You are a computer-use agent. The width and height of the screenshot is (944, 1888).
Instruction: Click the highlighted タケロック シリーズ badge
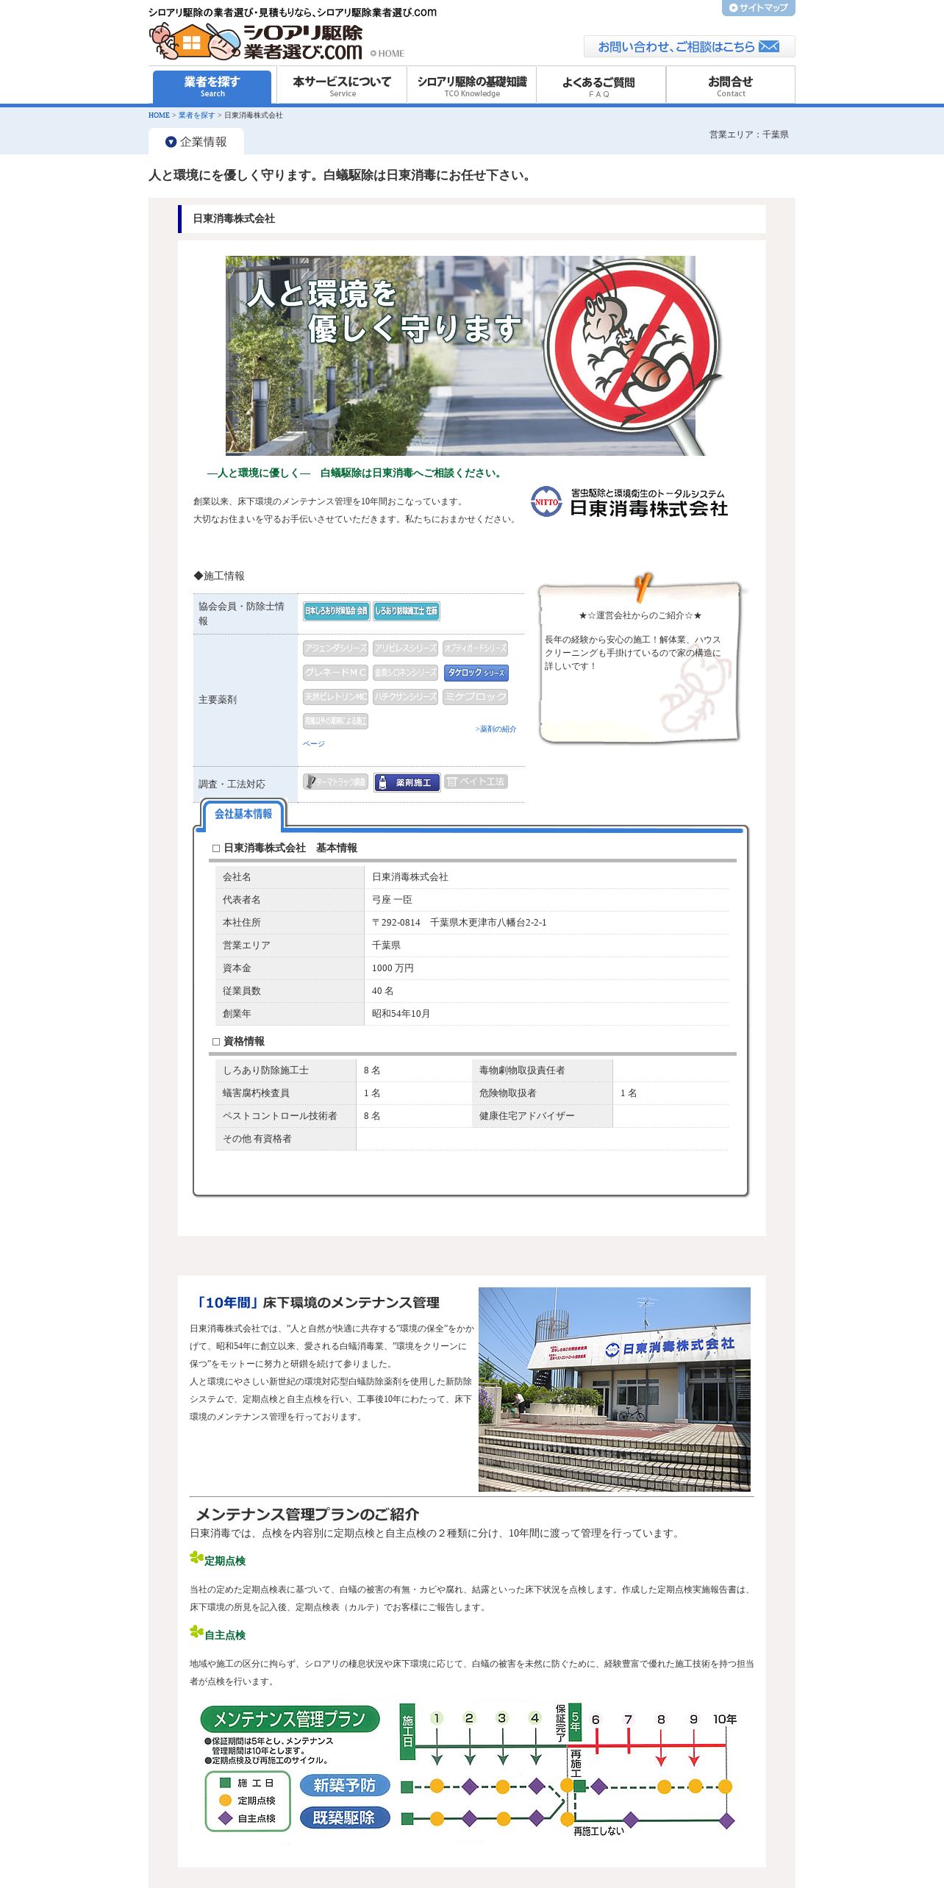coord(476,673)
